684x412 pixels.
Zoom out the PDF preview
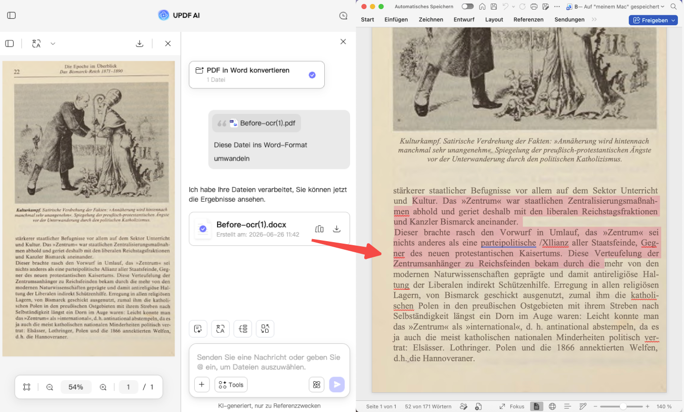[50, 387]
